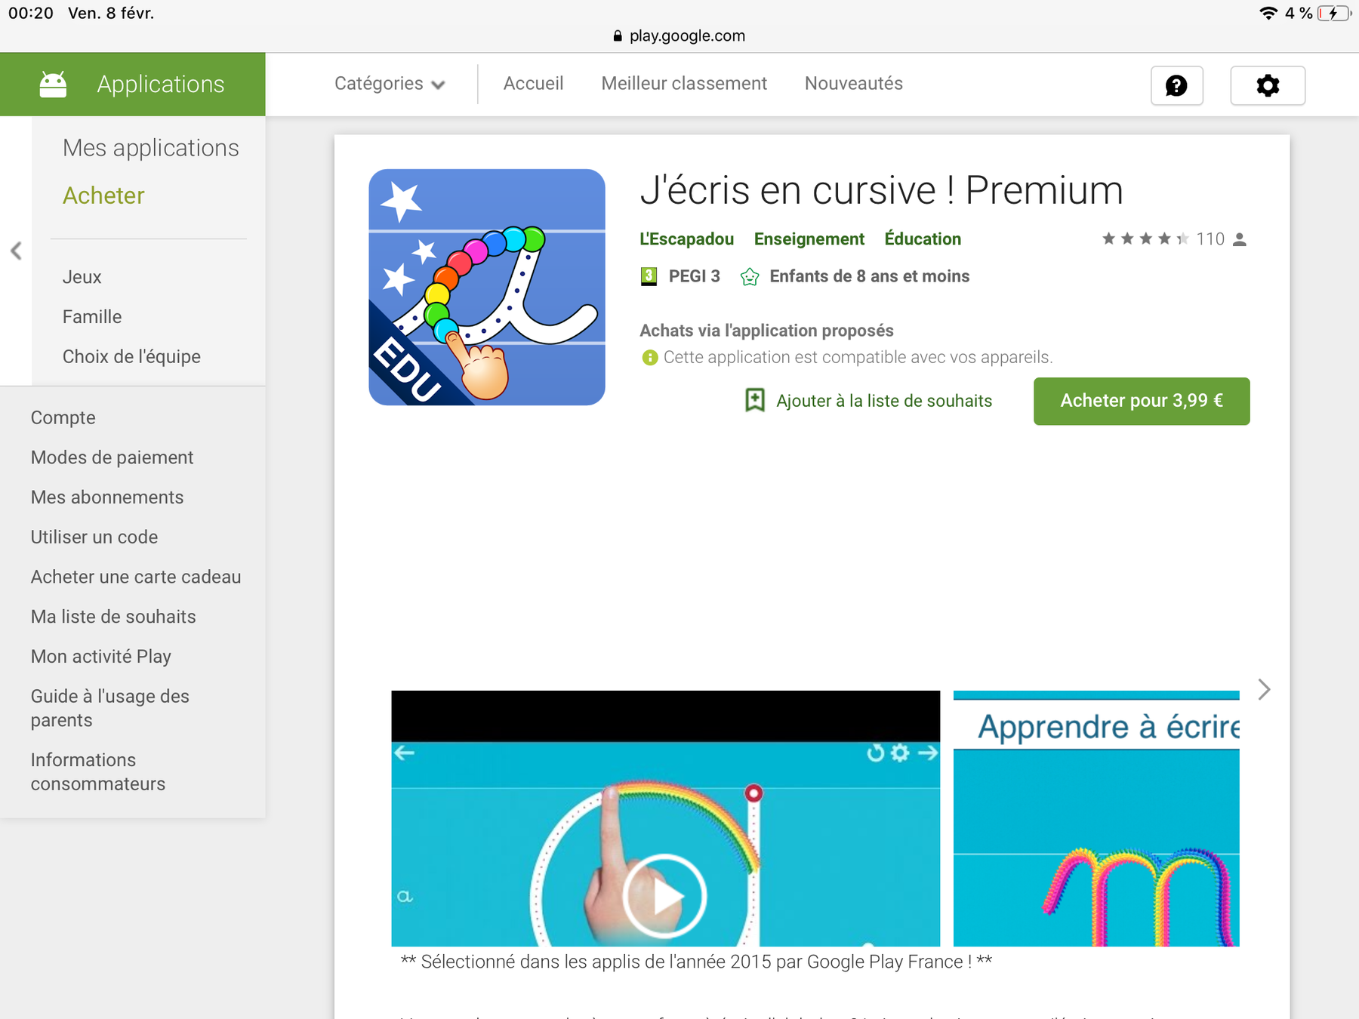Open the Famille category

pos(92,317)
